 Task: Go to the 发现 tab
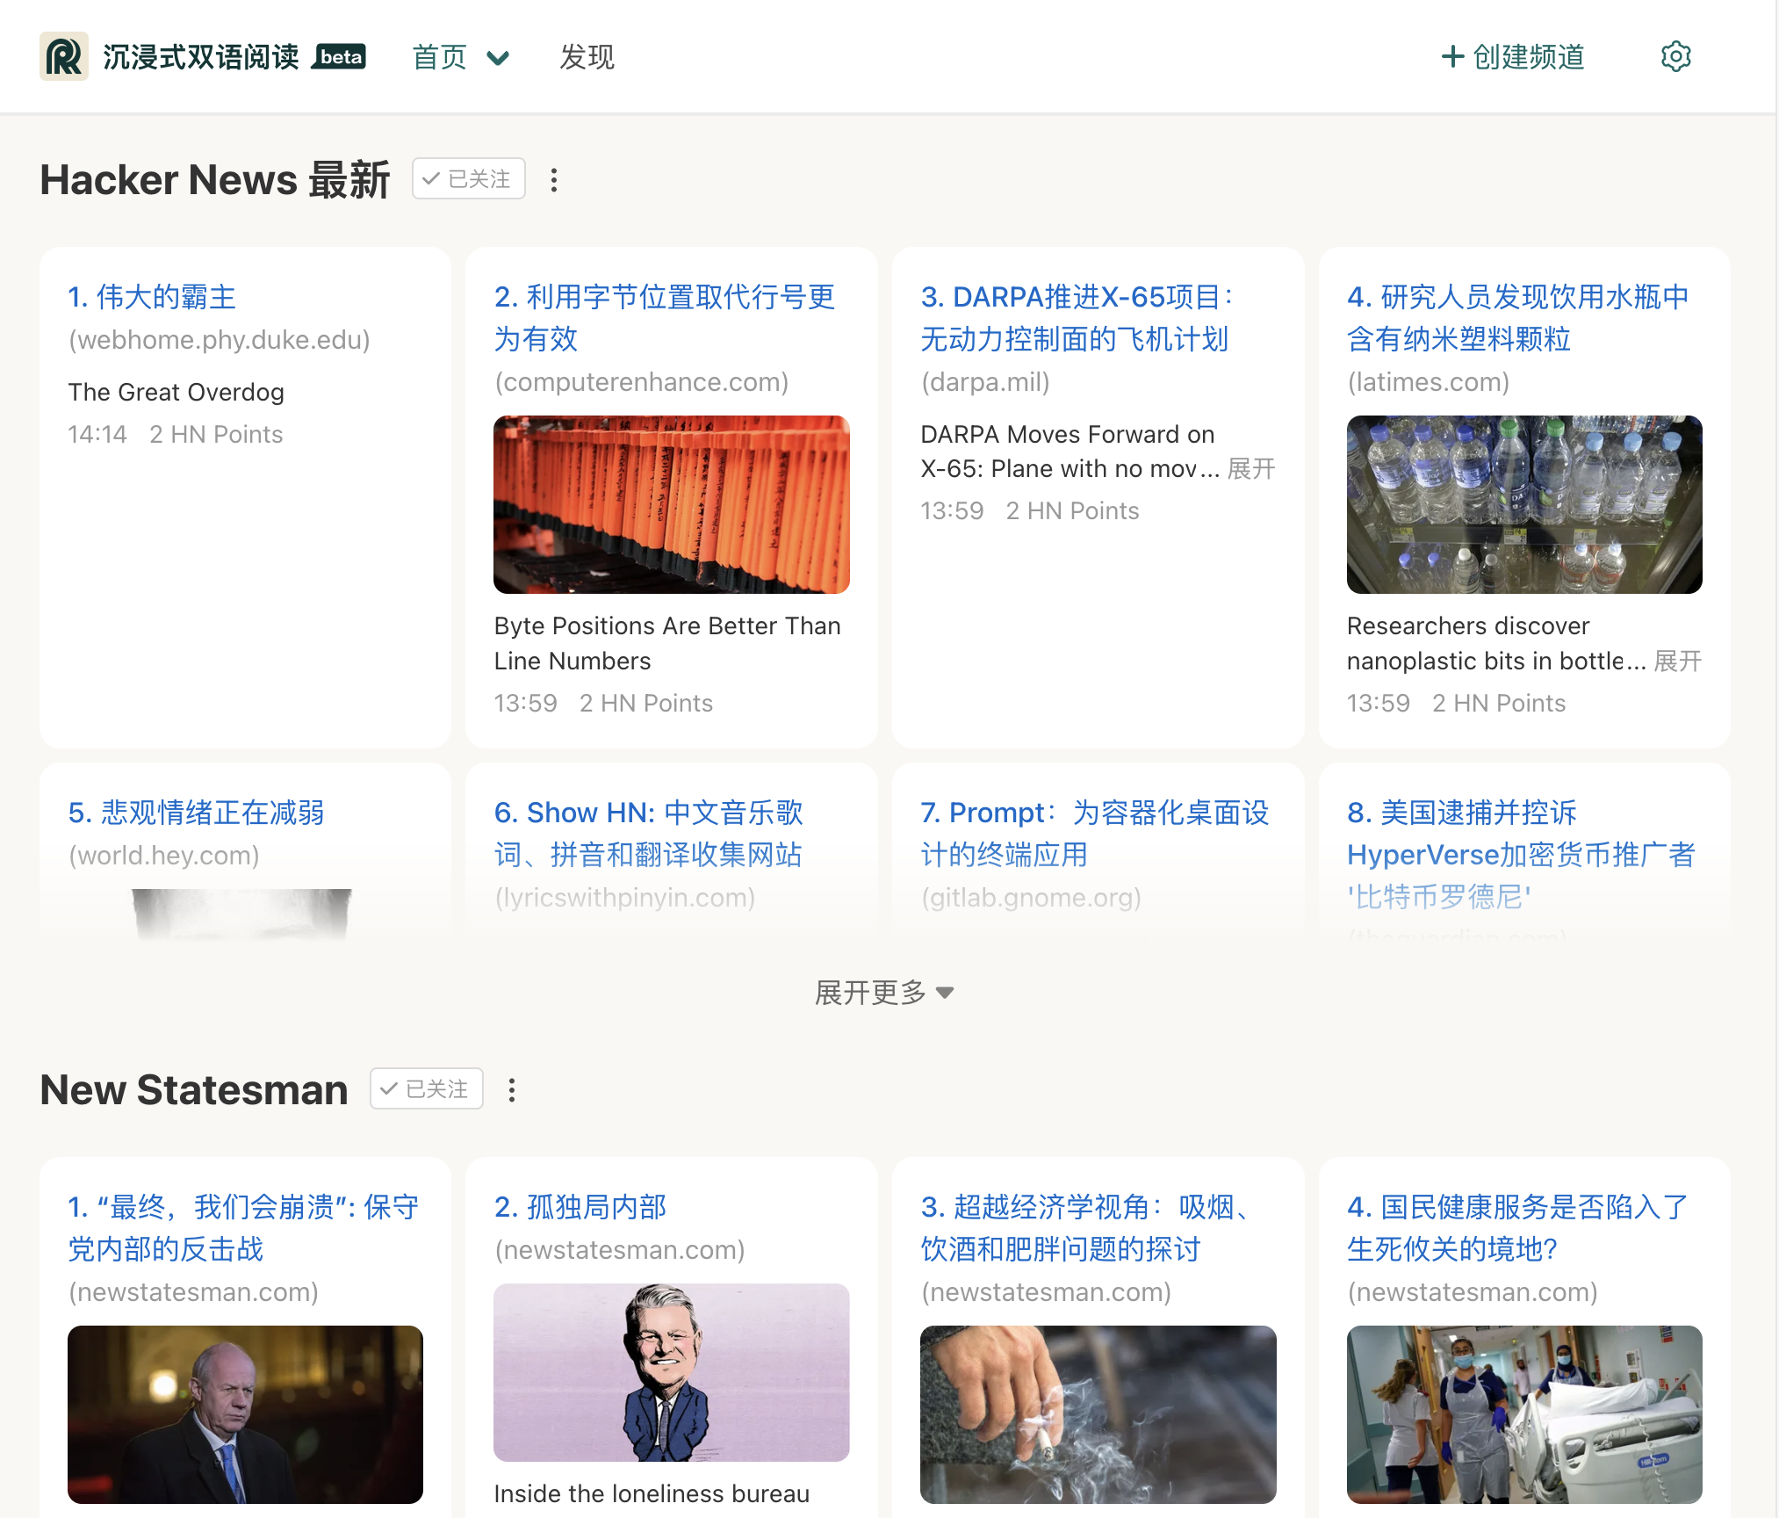coord(587,57)
